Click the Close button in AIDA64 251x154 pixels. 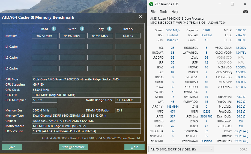[x=134, y=147]
